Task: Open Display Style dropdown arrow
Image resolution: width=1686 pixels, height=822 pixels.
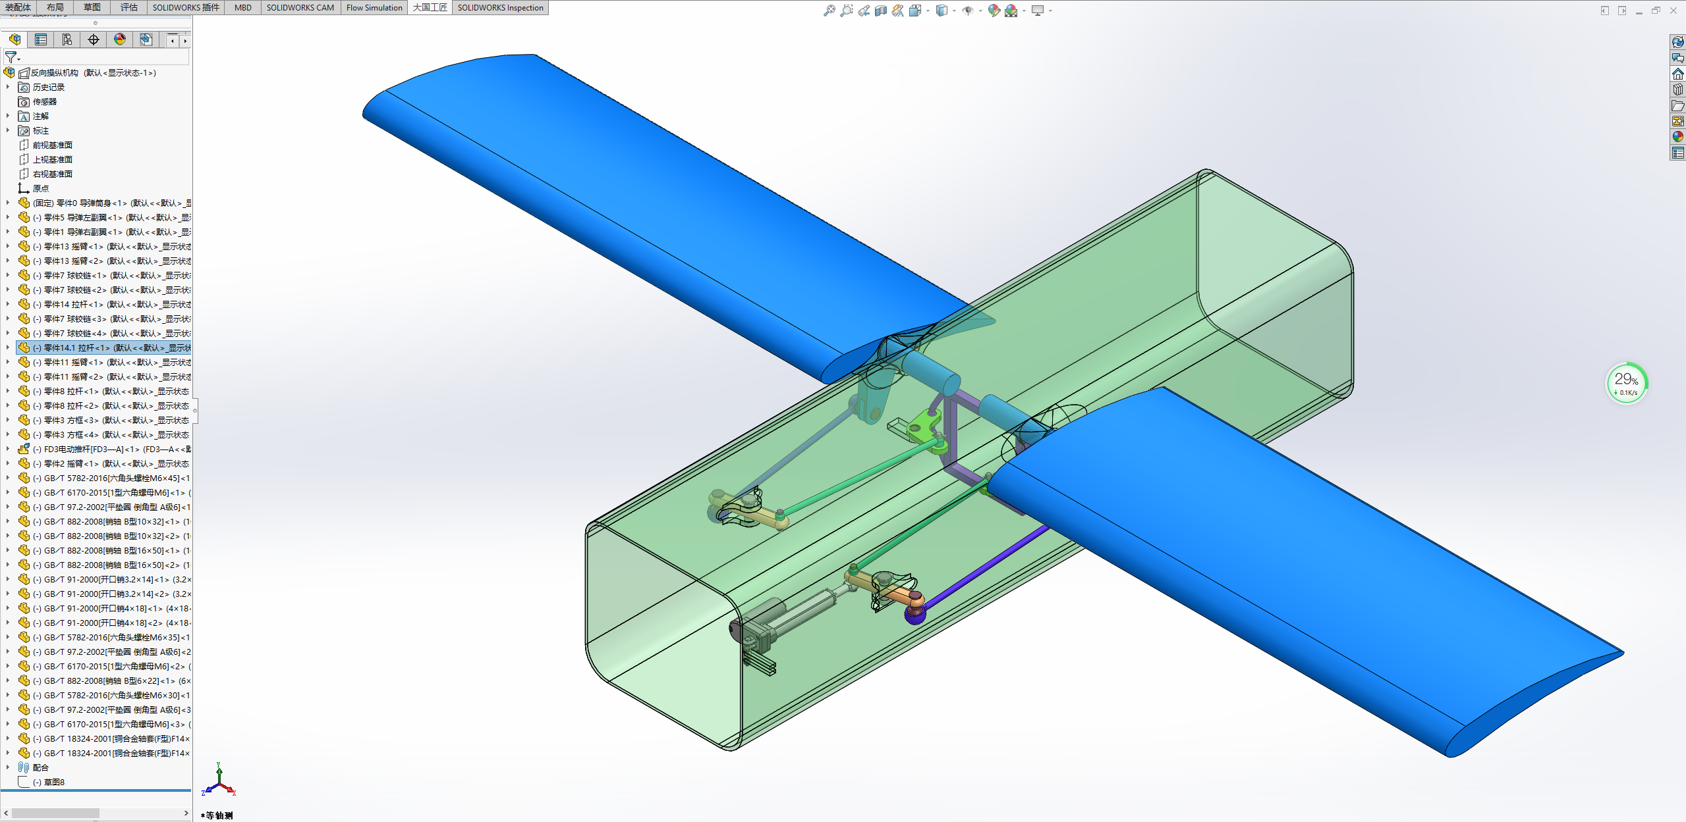Action: click(954, 11)
